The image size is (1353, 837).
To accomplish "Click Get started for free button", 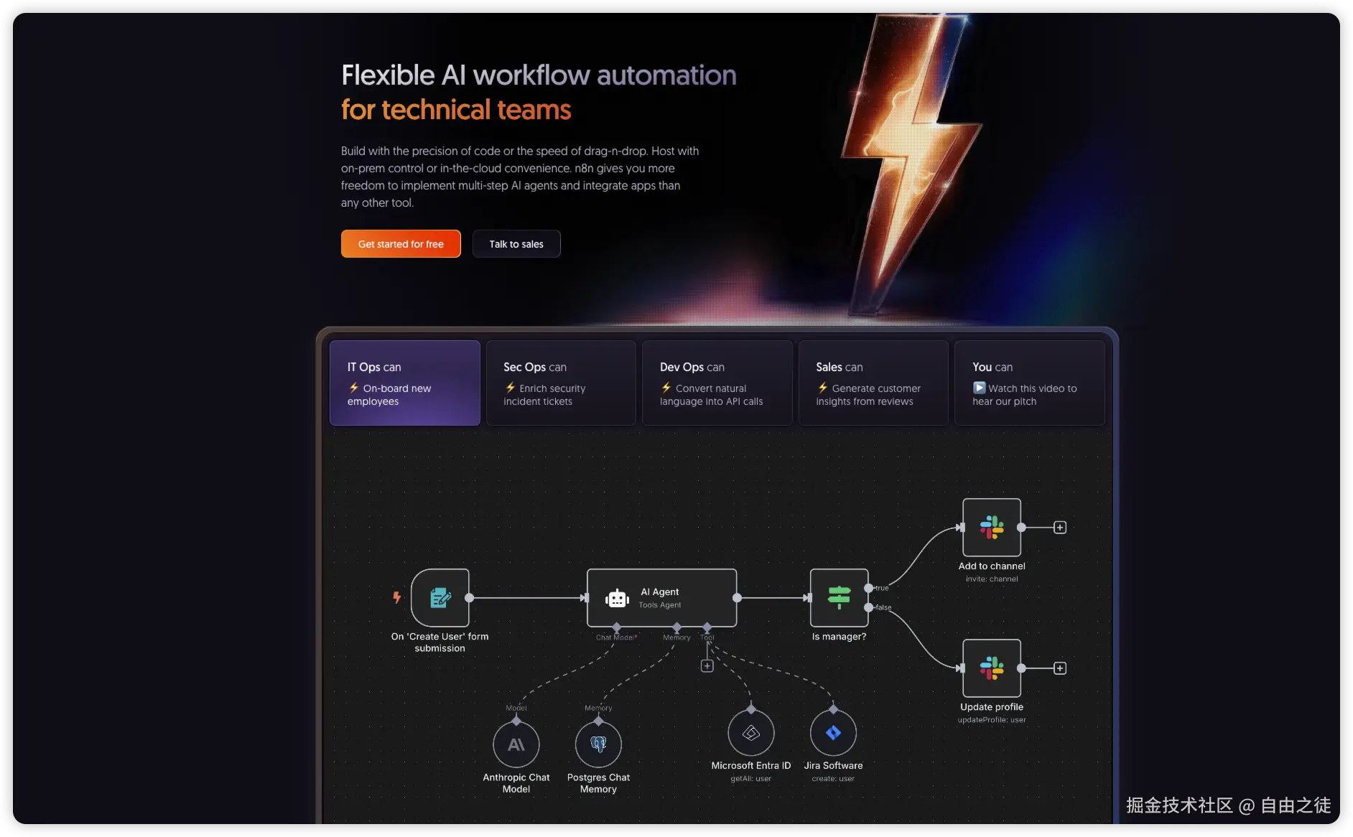I will [x=401, y=244].
